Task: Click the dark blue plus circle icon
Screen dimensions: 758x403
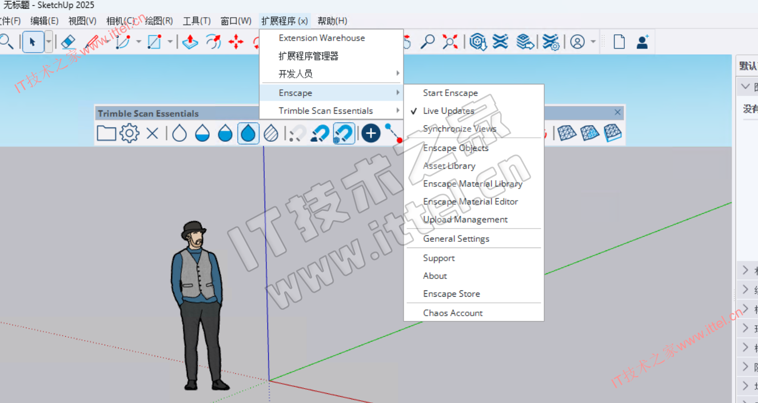Action: coord(370,134)
